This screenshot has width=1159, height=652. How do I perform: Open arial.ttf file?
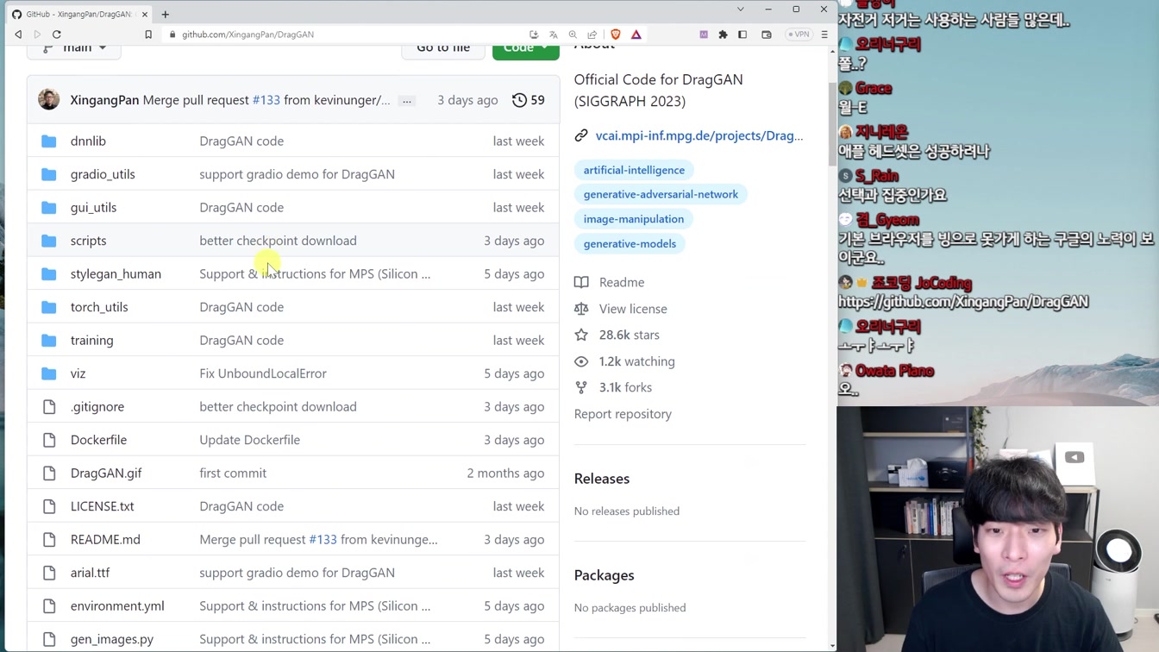click(90, 573)
